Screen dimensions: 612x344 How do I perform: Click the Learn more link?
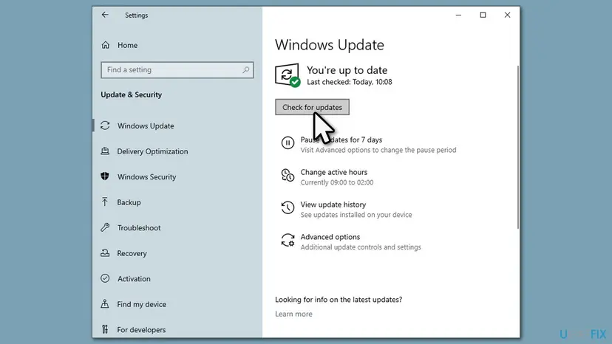pyautogui.click(x=293, y=314)
